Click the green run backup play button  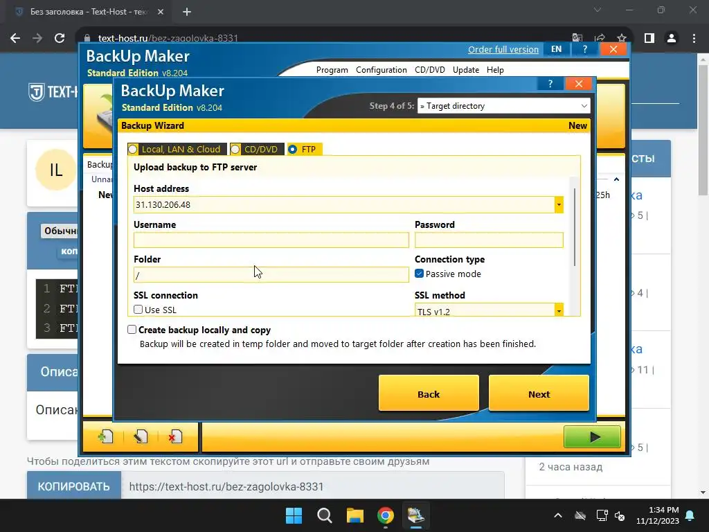pyautogui.click(x=592, y=436)
